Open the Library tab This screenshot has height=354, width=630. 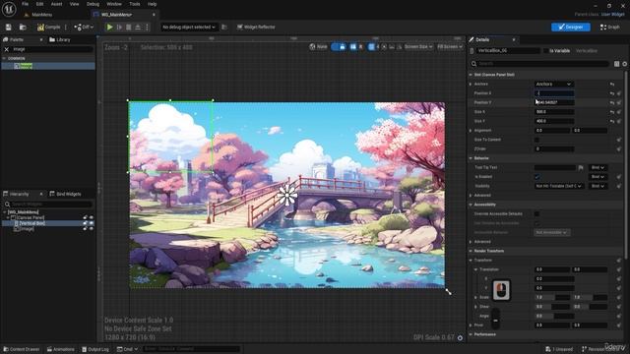pyautogui.click(x=60, y=39)
